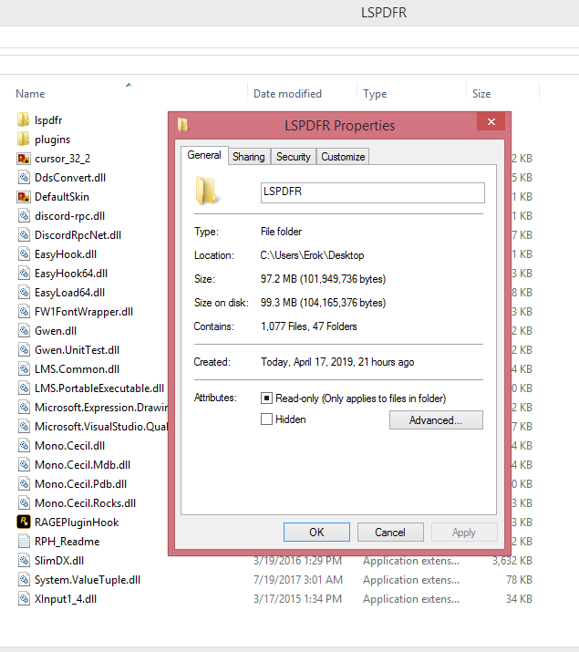579x652 pixels.
Task: Click the Mono.Cecil.Rocks.dll file icon
Action: 24,502
